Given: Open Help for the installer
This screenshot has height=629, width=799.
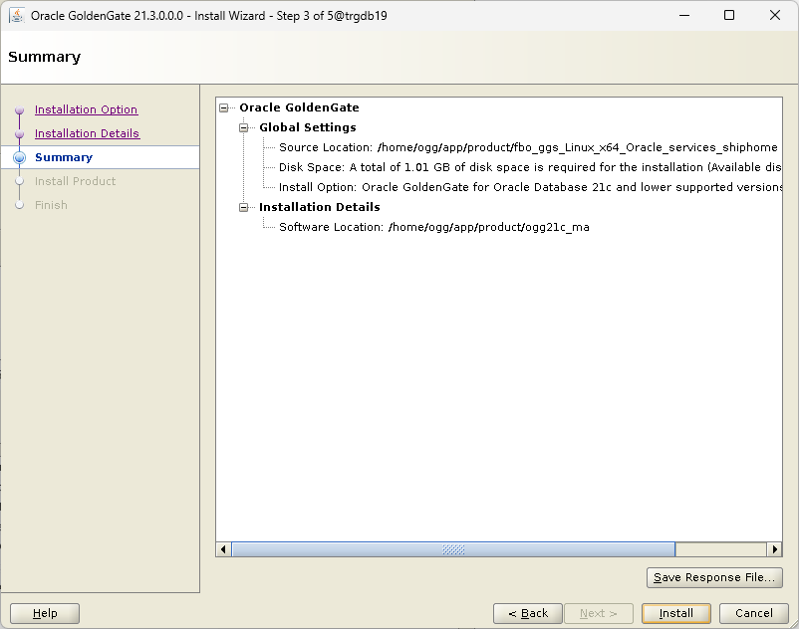Looking at the screenshot, I should [45, 613].
